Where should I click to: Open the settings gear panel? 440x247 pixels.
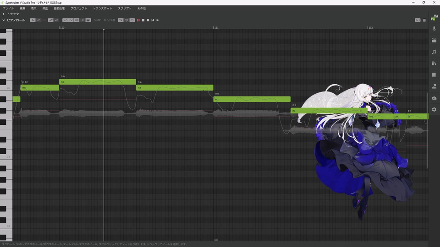pos(434,109)
